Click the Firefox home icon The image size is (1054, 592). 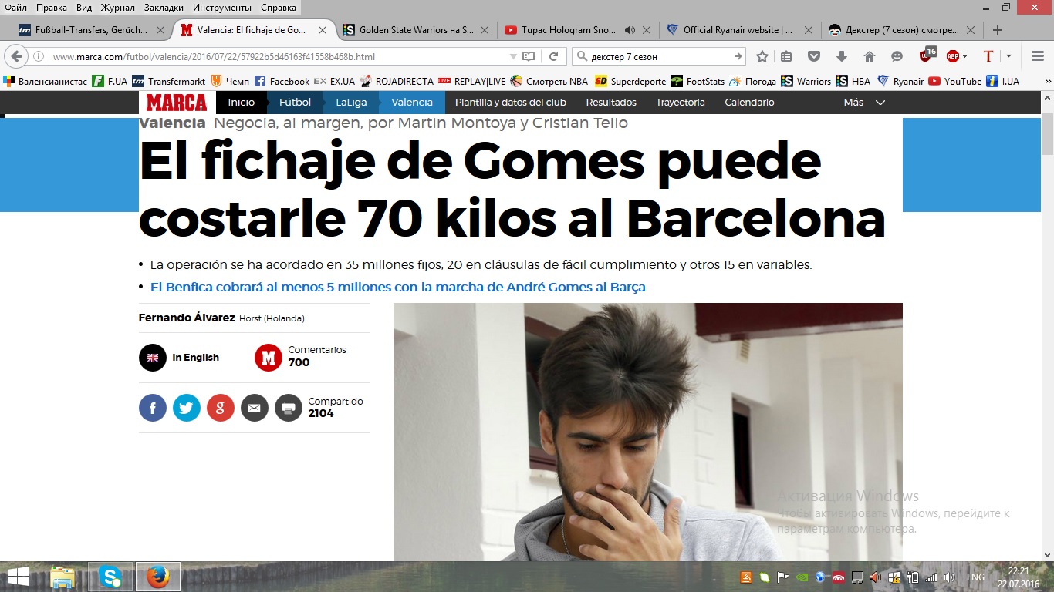[x=870, y=56]
